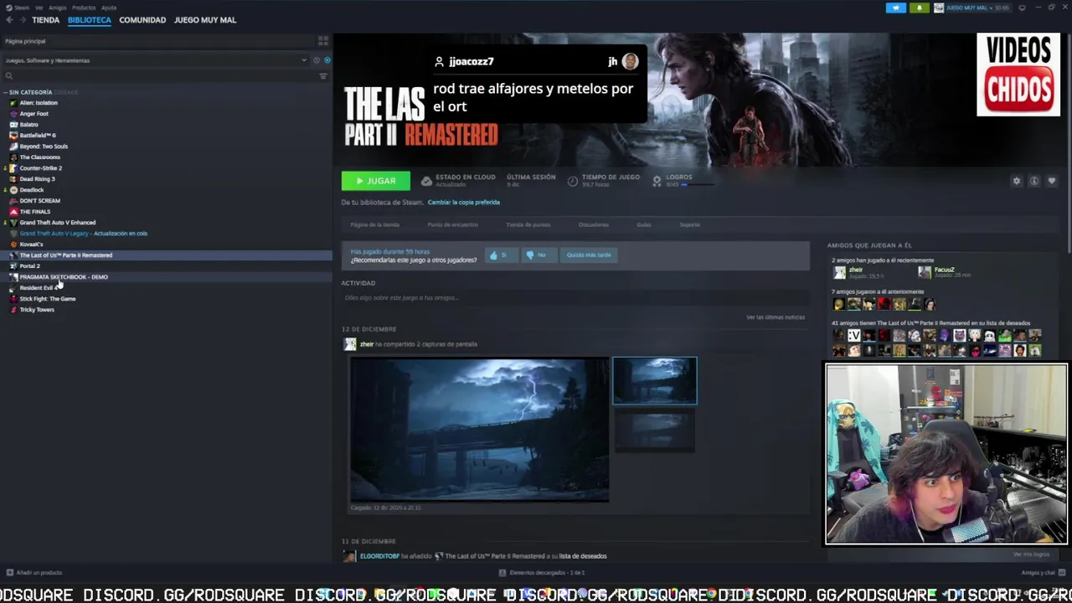
Task: Click the activity comment input field
Action: tap(575, 298)
